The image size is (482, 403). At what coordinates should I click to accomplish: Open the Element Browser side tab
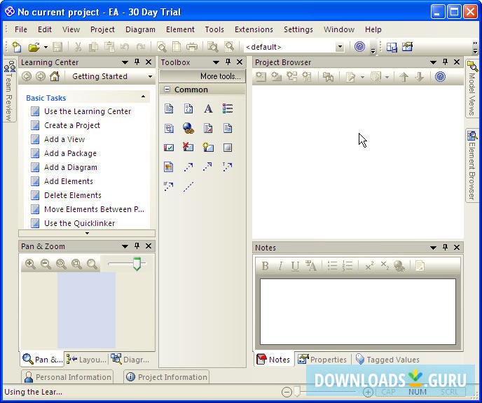pyautogui.click(x=472, y=165)
